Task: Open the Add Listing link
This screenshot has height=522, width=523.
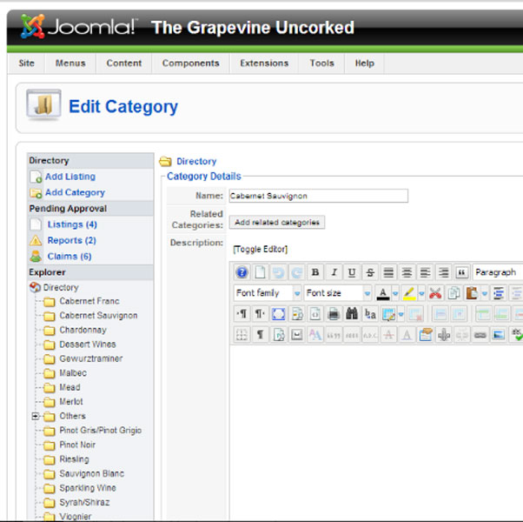Action: point(70,177)
